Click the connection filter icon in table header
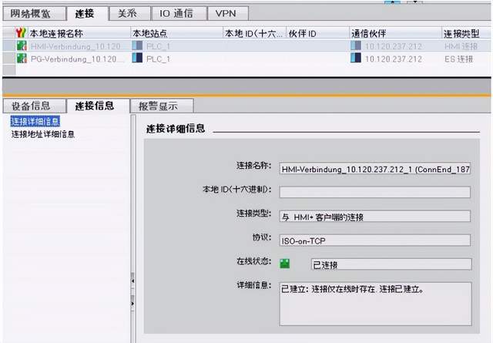493x343 pixels. pyautogui.click(x=21, y=32)
